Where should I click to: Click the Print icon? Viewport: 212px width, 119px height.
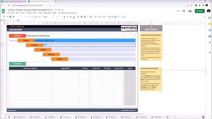(x=10, y=17)
